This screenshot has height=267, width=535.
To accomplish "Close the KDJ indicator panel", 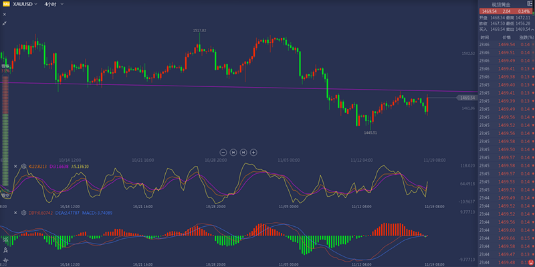I will (x=15, y=166).
